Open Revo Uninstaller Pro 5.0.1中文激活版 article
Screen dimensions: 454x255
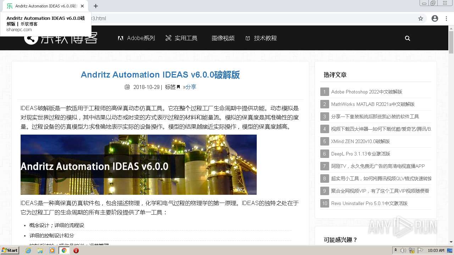[369, 203]
